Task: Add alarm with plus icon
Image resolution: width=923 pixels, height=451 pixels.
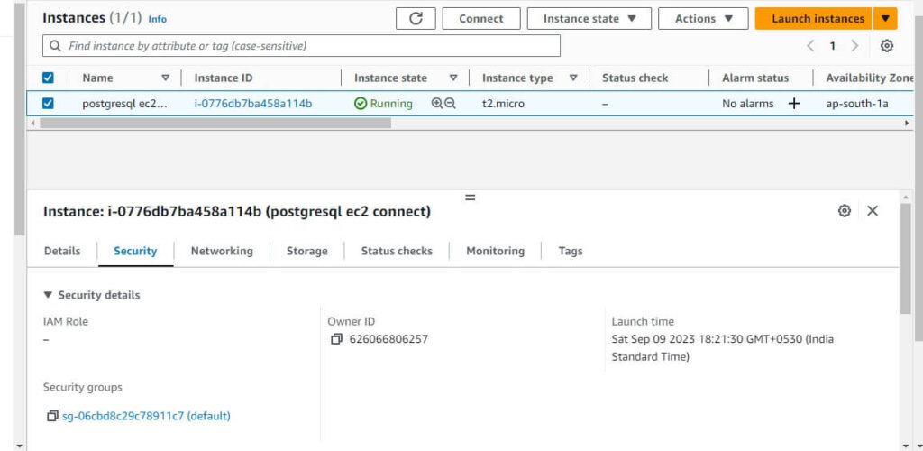Action: click(x=794, y=104)
